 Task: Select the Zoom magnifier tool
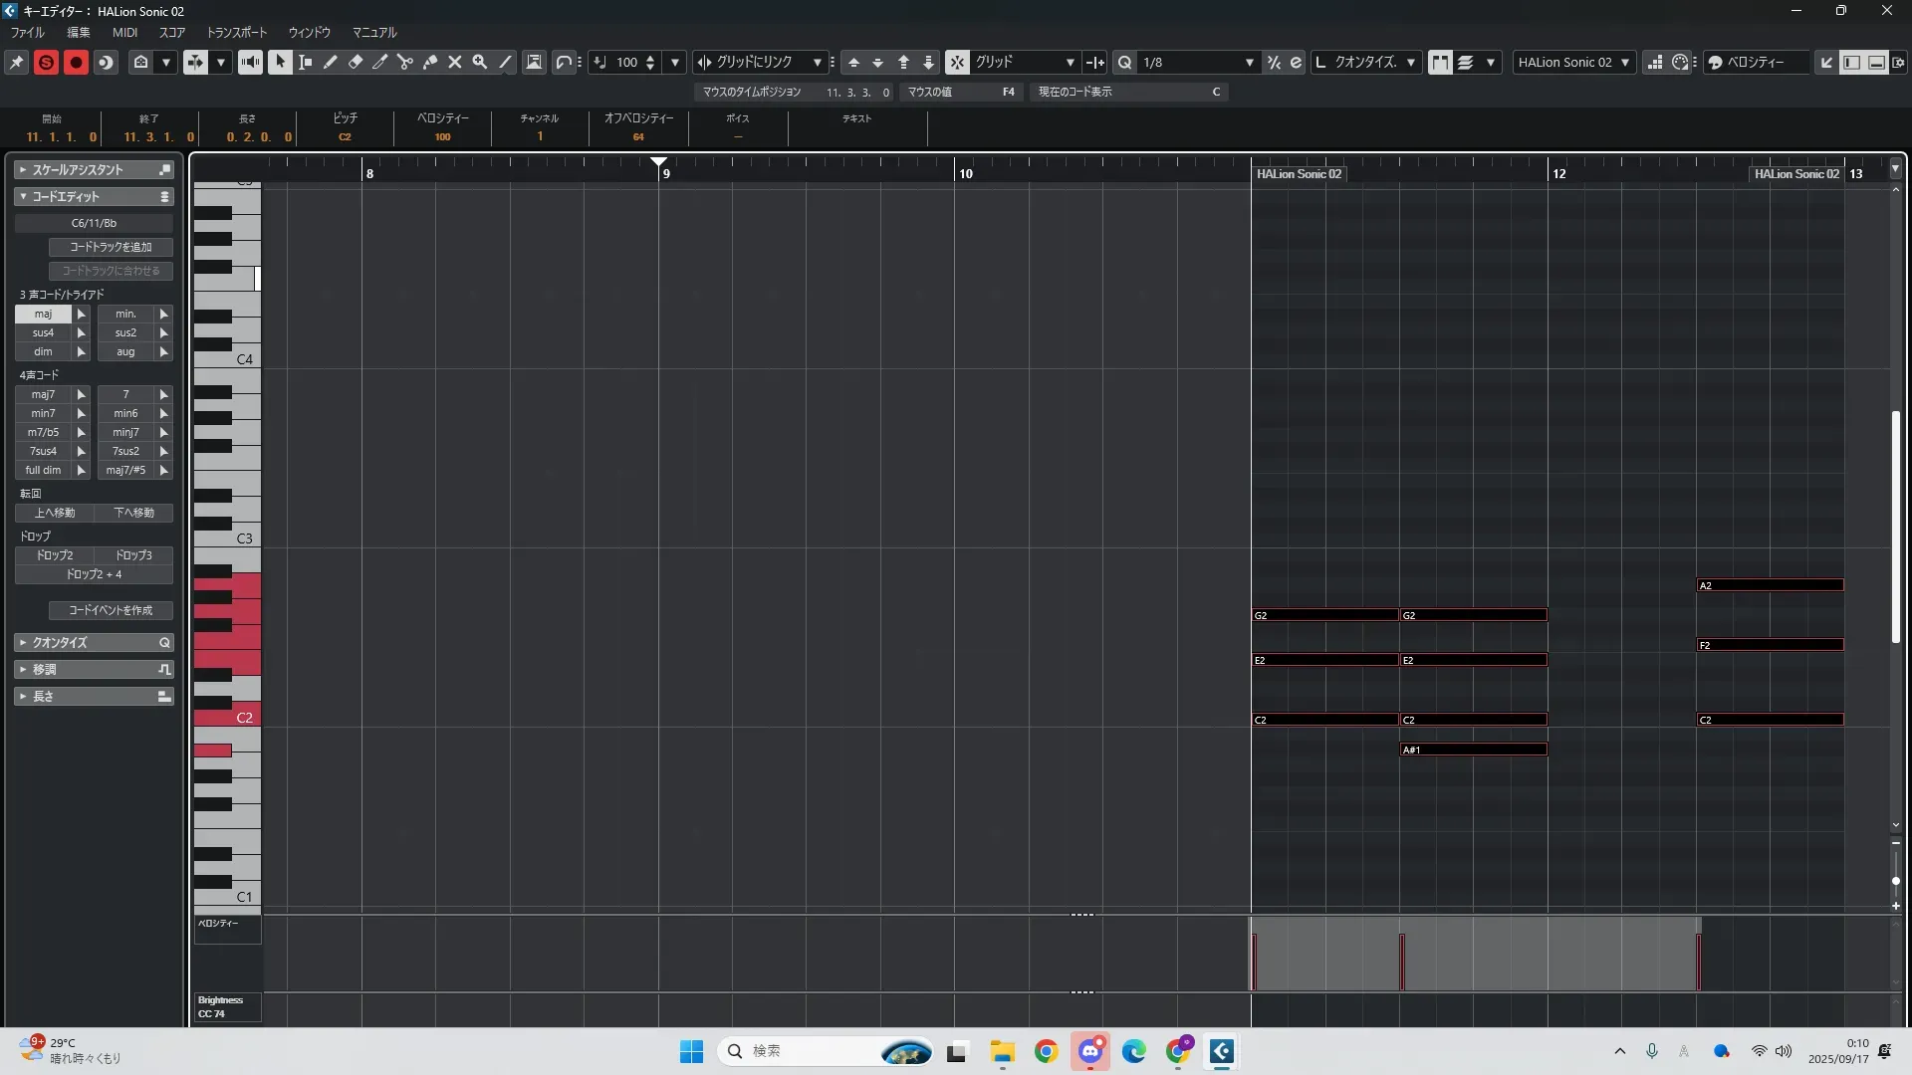(480, 62)
